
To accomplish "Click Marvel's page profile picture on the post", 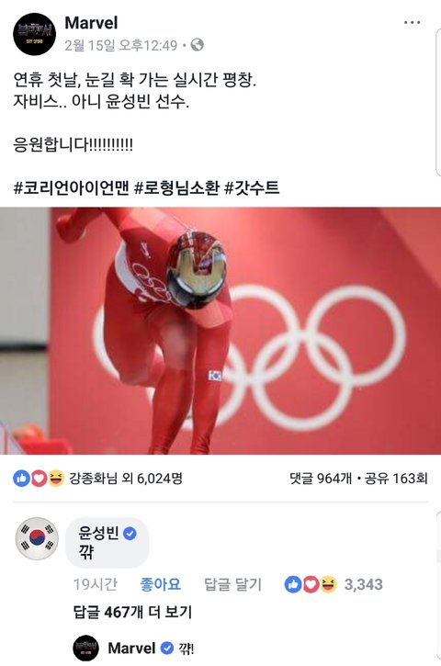I will (x=34, y=34).
